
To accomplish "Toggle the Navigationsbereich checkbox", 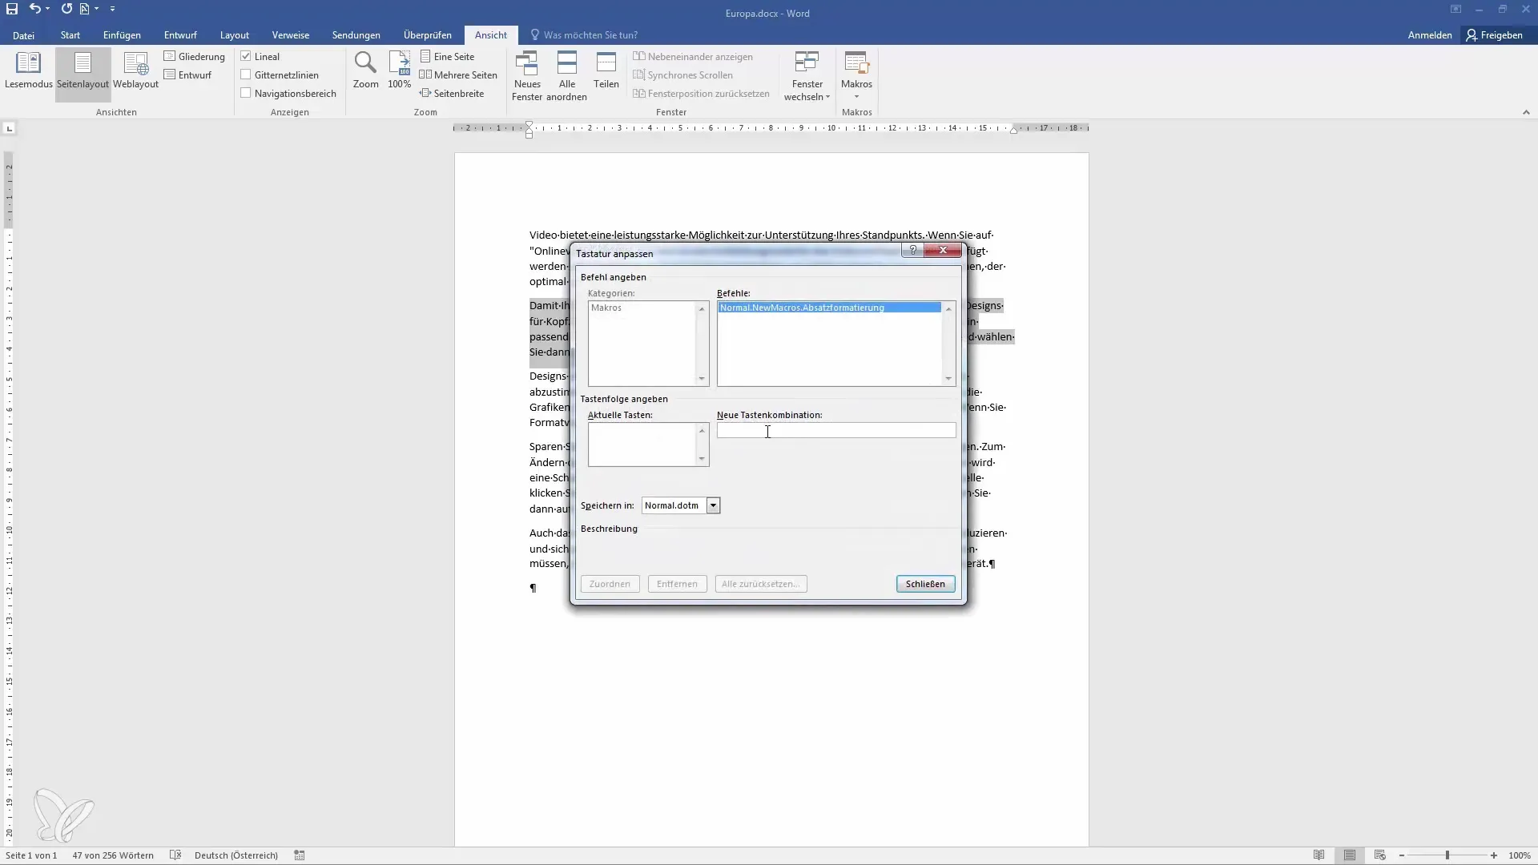I will [246, 93].
